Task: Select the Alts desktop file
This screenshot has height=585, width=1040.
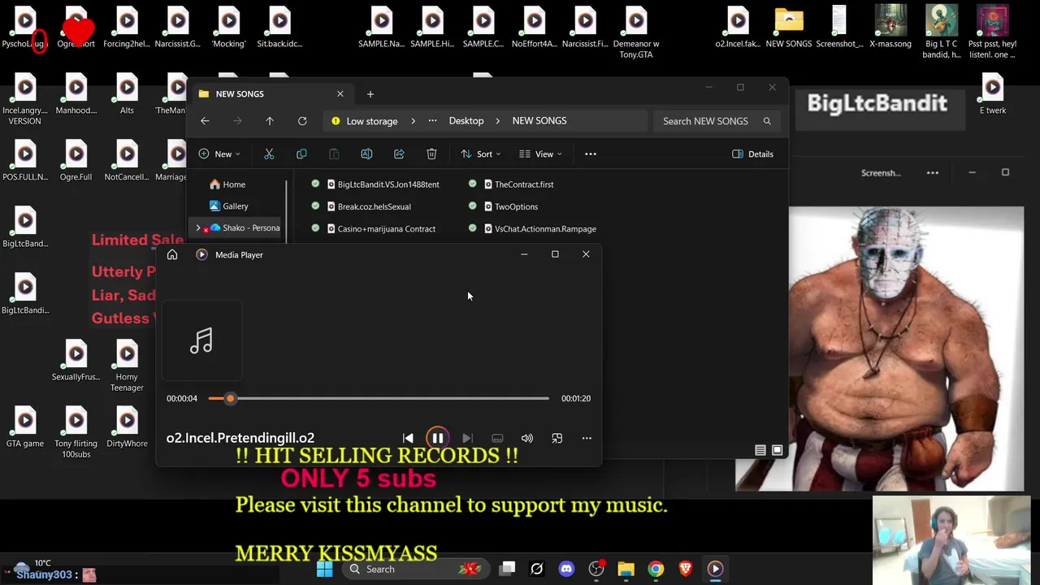Action: 127,94
